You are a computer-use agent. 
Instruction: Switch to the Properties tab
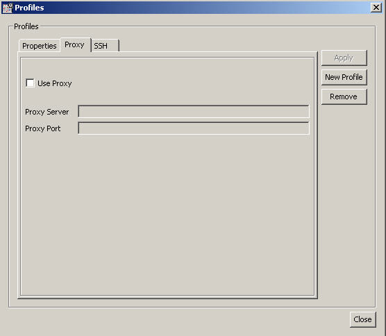point(40,46)
